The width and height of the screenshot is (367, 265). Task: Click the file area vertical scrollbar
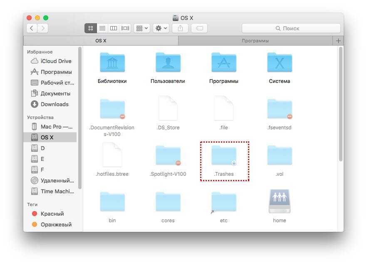(x=341, y=104)
